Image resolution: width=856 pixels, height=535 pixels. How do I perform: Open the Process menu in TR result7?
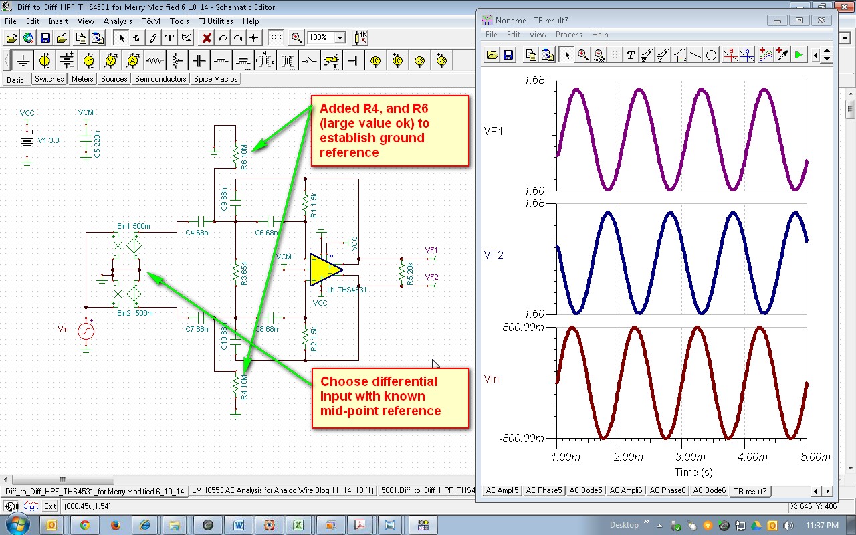569,34
